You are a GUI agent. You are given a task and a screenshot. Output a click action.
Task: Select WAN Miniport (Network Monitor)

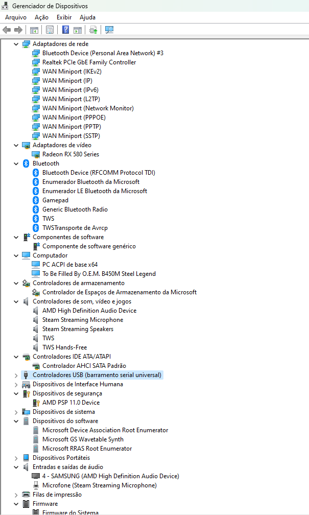point(88,108)
